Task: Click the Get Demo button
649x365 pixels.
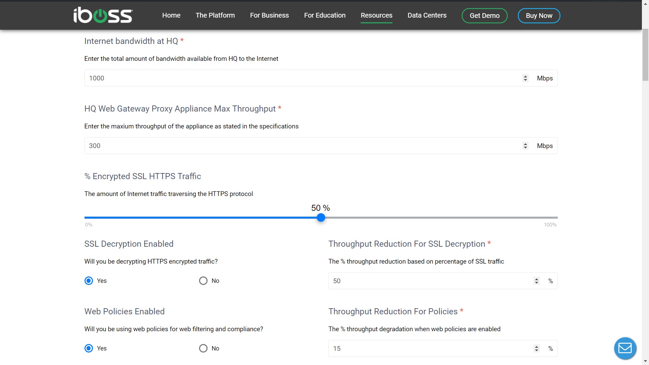Action: click(484, 16)
